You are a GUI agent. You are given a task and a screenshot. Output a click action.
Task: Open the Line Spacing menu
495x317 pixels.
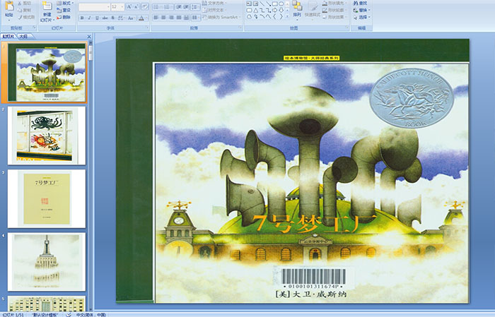(195, 7)
